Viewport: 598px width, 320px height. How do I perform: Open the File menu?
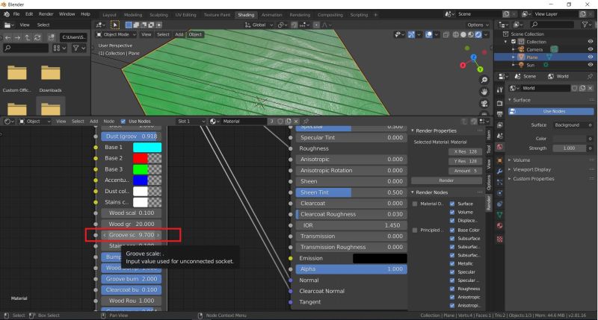pos(16,14)
